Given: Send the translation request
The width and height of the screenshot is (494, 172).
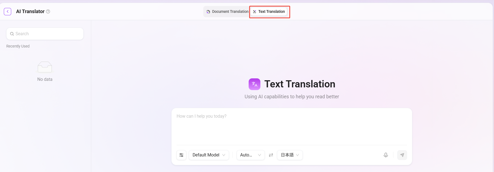Looking at the screenshot, I should pyautogui.click(x=402, y=155).
